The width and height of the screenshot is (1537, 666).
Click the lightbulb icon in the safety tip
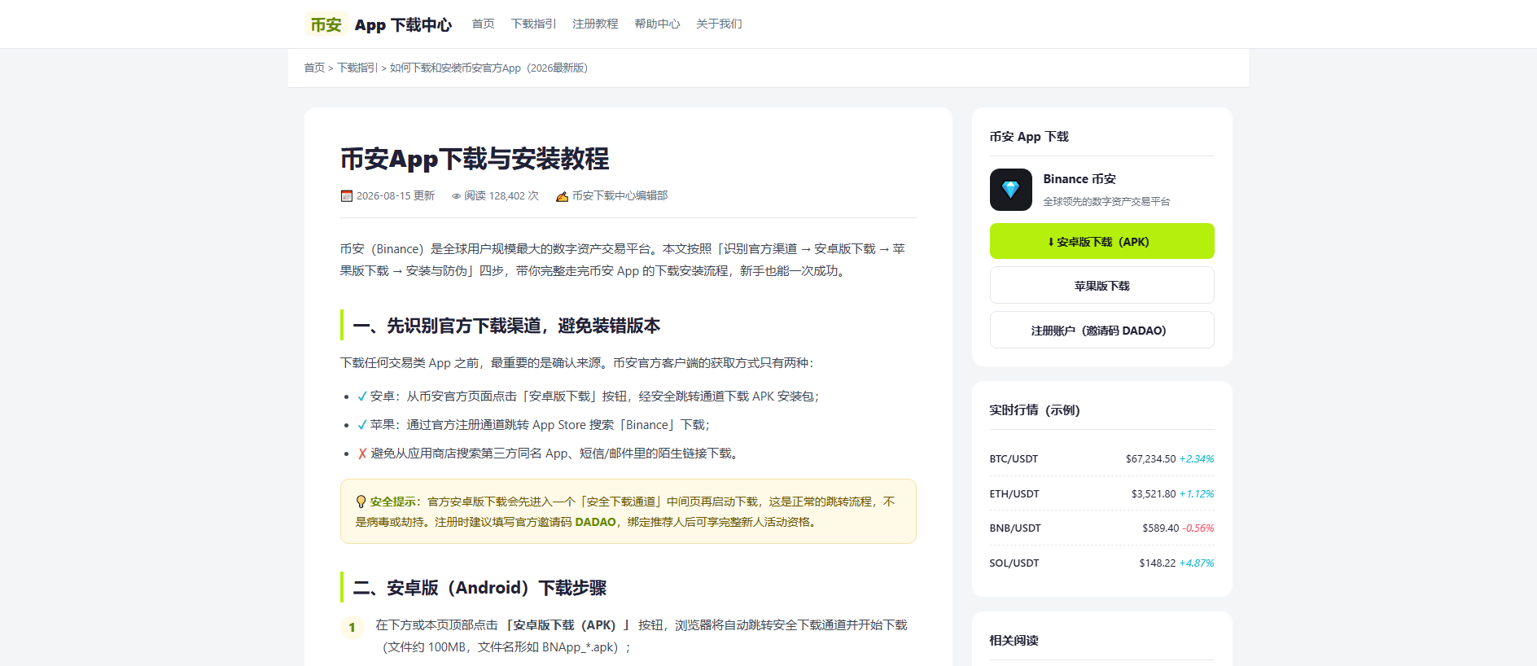click(x=361, y=502)
